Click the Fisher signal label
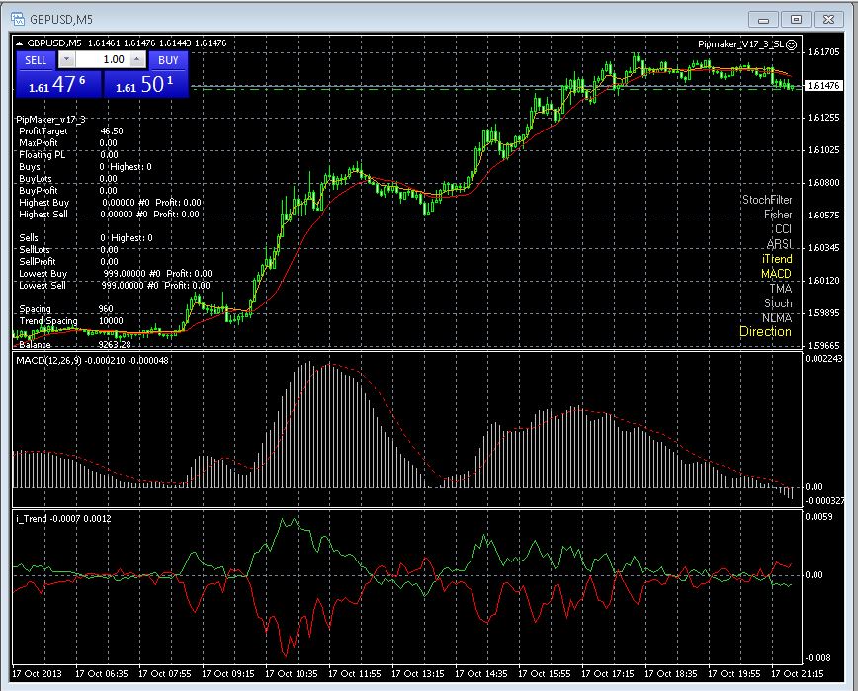The width and height of the screenshot is (858, 691). (778, 215)
